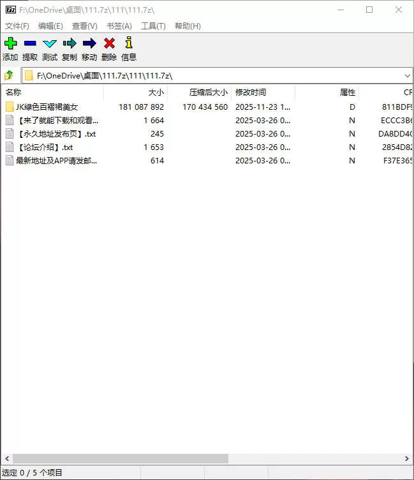Viewport: 414px width, 480px height.
Task: Open the 编辑(E) menu
Action: 50,26
